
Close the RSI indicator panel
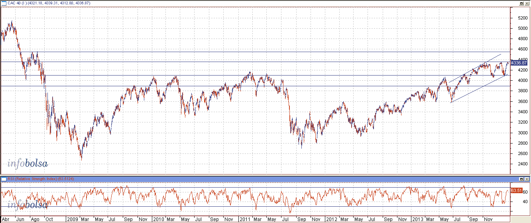527,179
